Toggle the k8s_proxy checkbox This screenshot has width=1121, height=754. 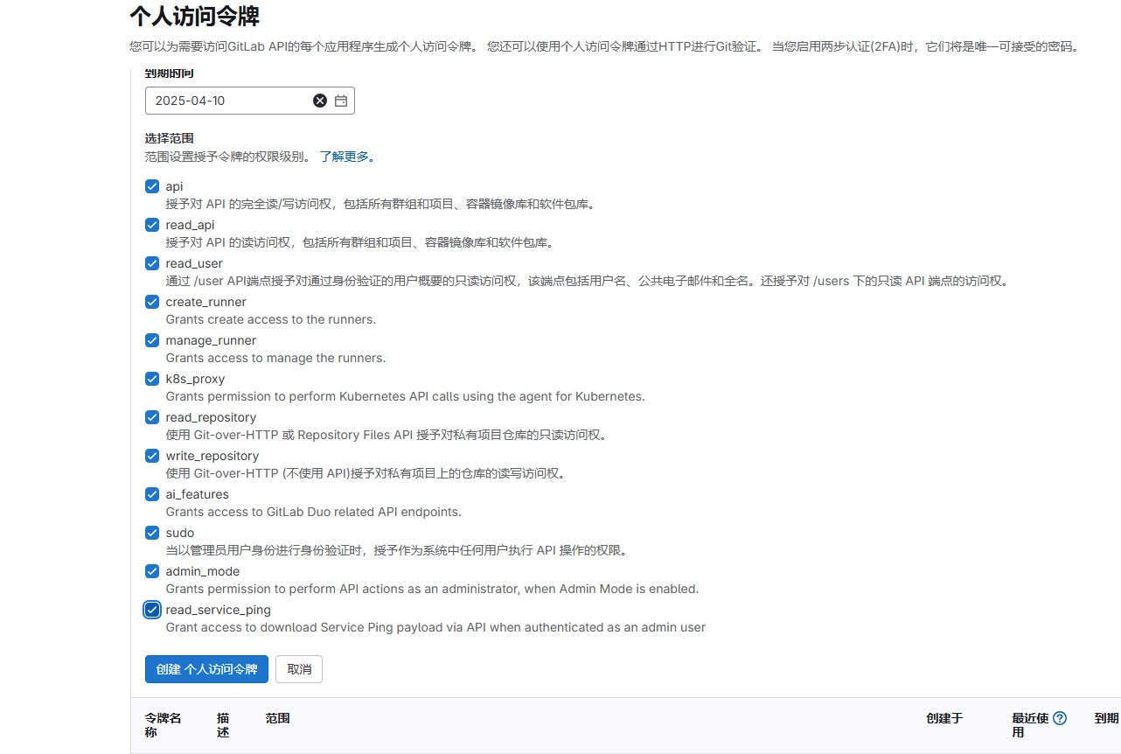[152, 379]
